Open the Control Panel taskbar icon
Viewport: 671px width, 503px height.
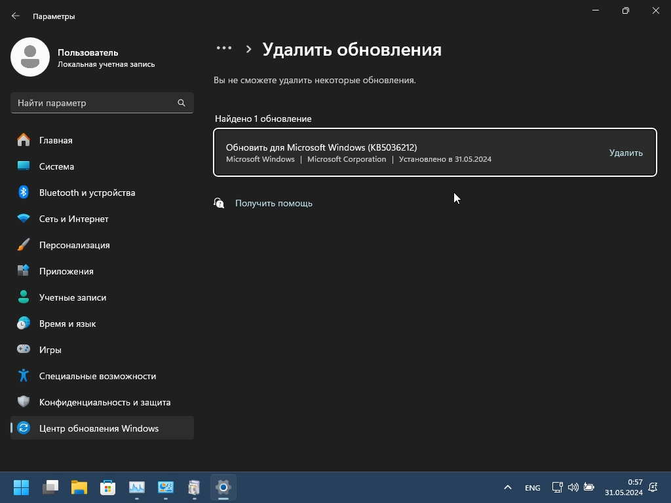[166, 487]
